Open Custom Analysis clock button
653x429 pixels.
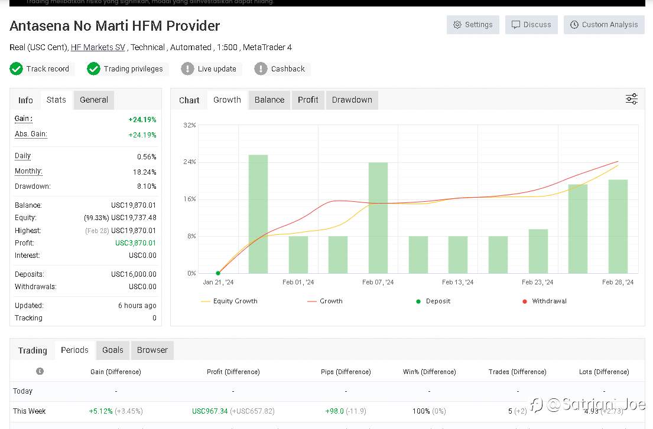[604, 25]
